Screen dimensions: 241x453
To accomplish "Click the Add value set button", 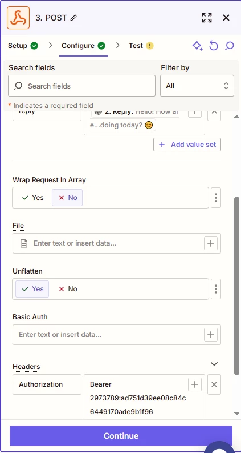I will (x=187, y=145).
